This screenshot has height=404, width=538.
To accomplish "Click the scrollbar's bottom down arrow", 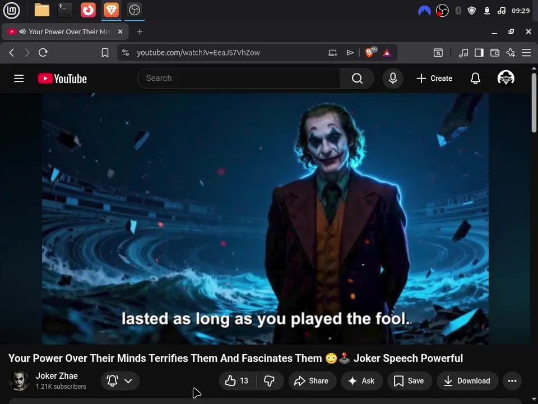I will [x=534, y=399].
